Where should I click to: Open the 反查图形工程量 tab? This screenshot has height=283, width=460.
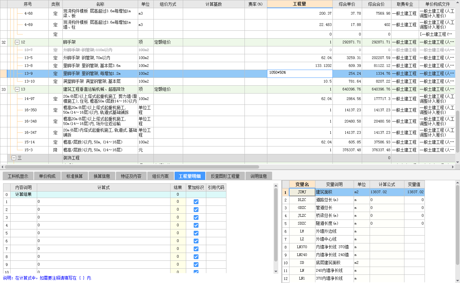[x=225, y=176]
